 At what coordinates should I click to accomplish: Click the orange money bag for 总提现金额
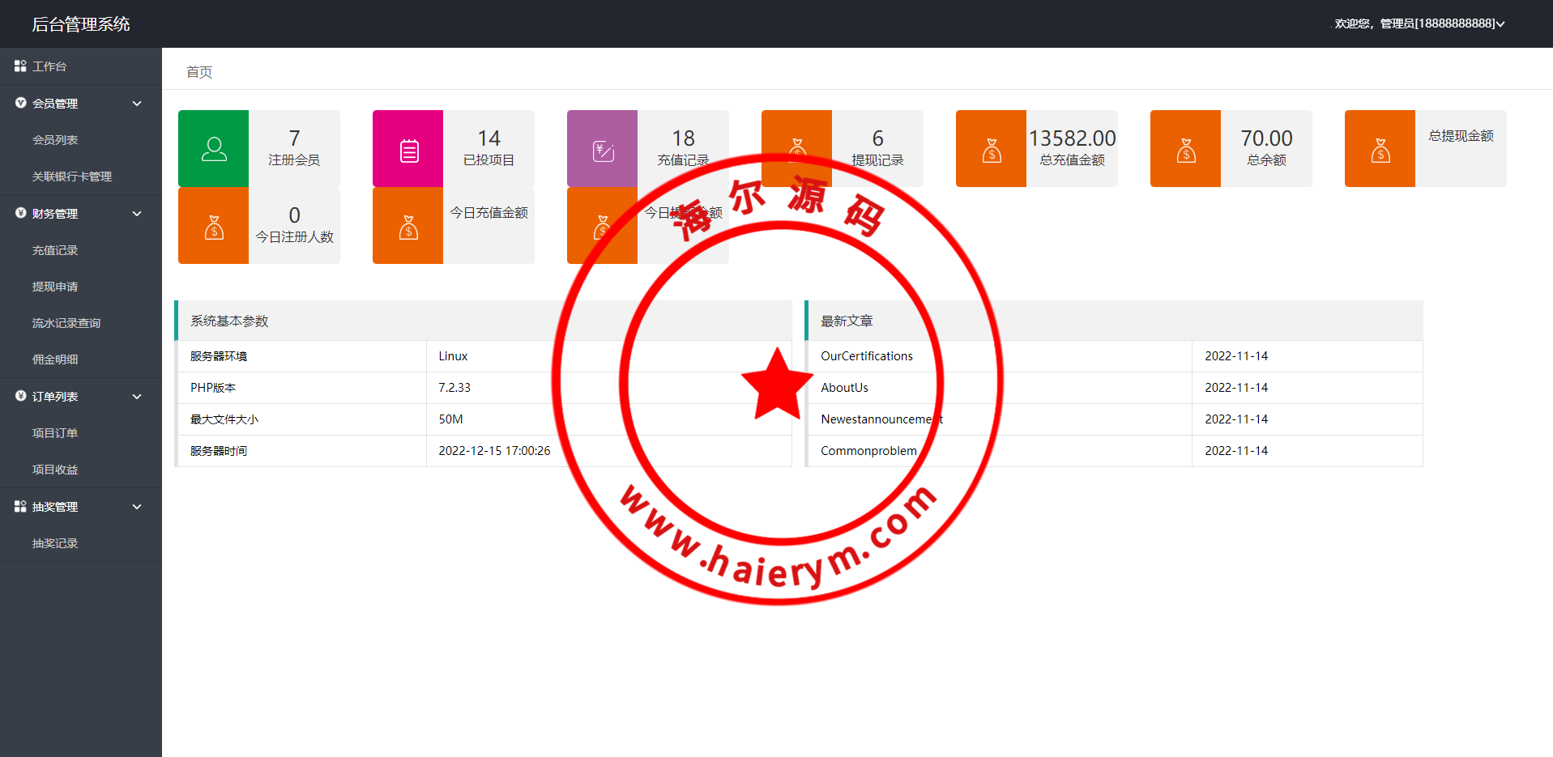point(1380,149)
